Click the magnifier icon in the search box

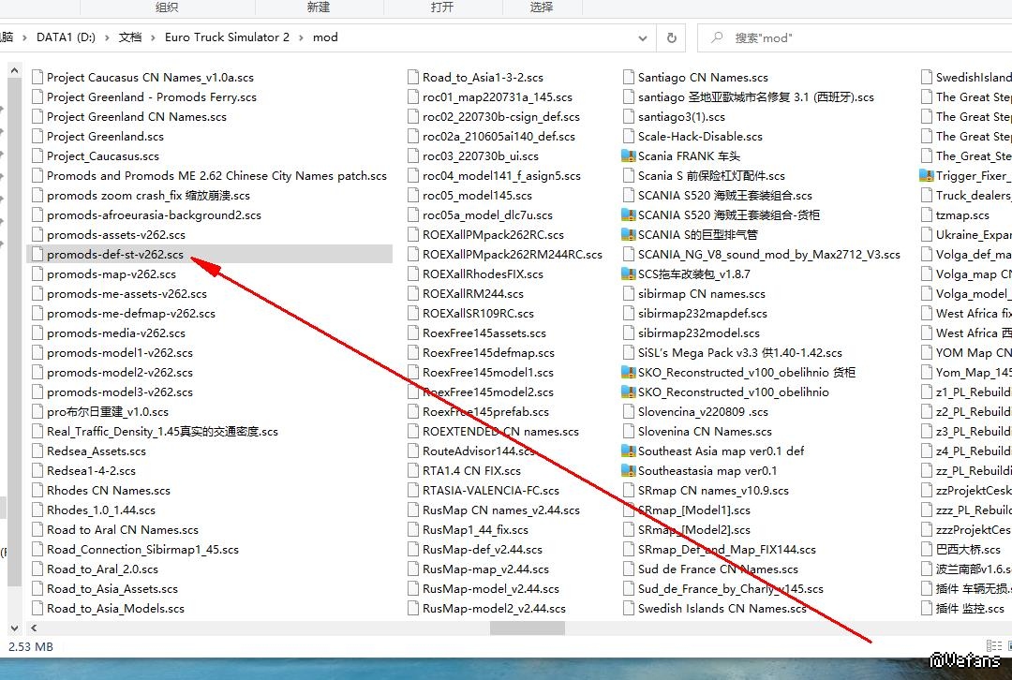[717, 38]
